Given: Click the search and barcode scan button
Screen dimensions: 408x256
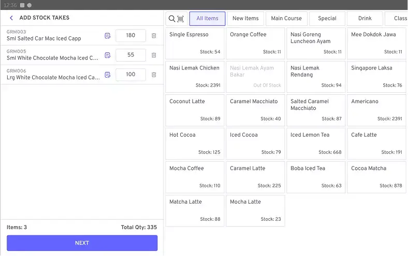Looking at the screenshot, I should tap(177, 19).
